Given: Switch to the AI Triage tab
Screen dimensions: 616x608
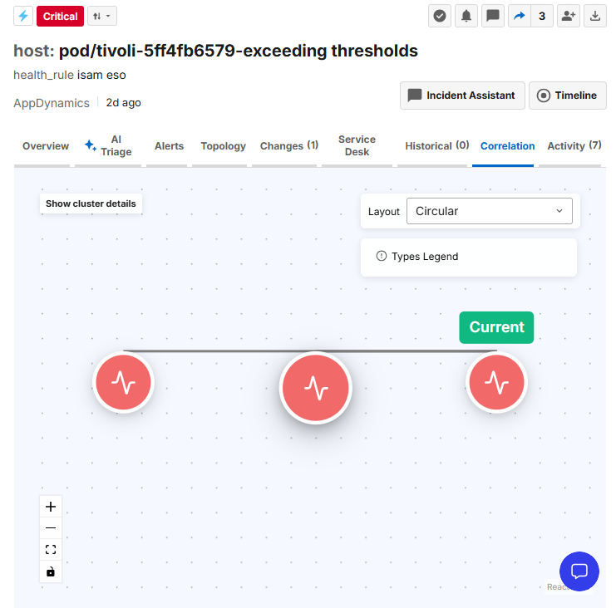Looking at the screenshot, I should coord(108,146).
